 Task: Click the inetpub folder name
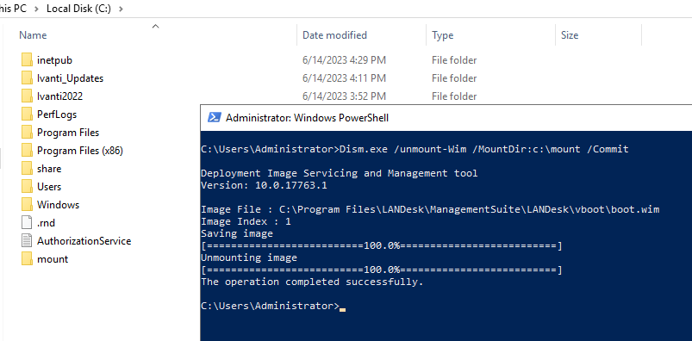(x=55, y=60)
